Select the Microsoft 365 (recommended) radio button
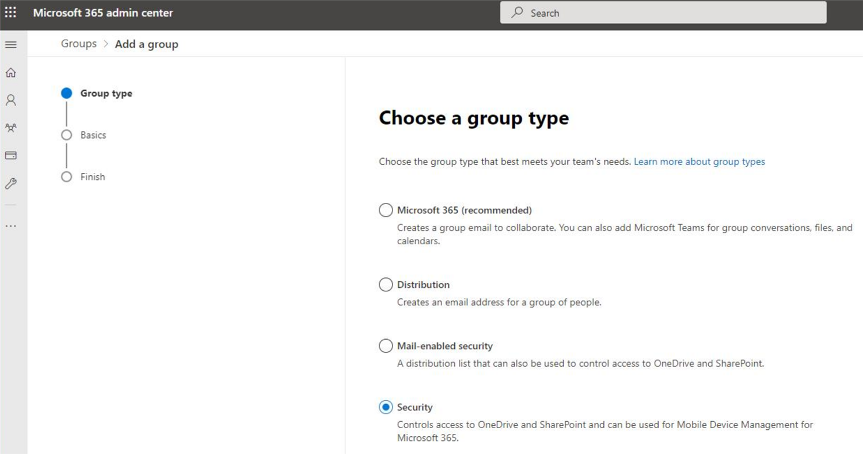 [x=386, y=210]
